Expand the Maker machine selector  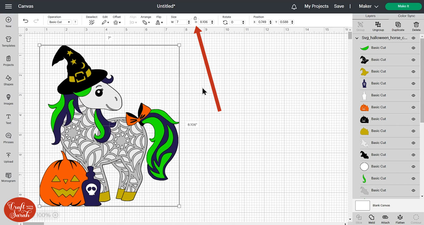369,6
